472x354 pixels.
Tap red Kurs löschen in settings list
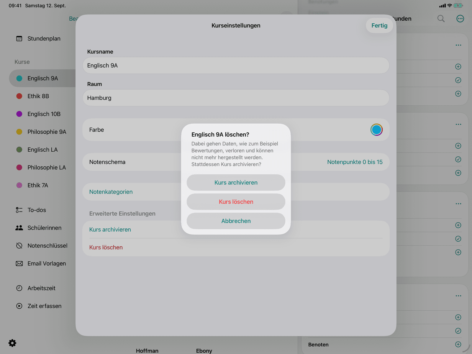[x=236, y=247]
